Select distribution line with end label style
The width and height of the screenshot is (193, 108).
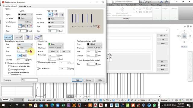pos(8,37)
